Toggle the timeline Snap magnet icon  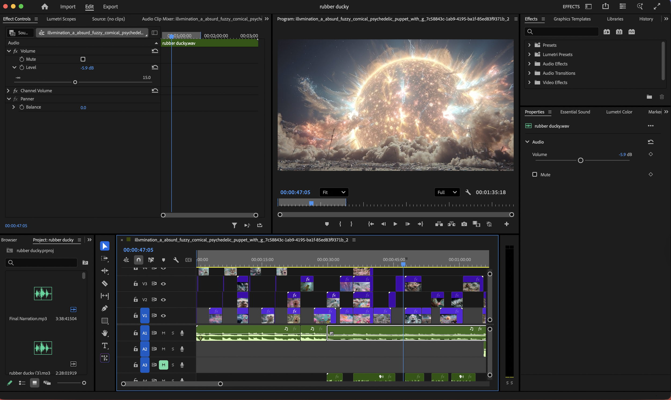point(138,260)
